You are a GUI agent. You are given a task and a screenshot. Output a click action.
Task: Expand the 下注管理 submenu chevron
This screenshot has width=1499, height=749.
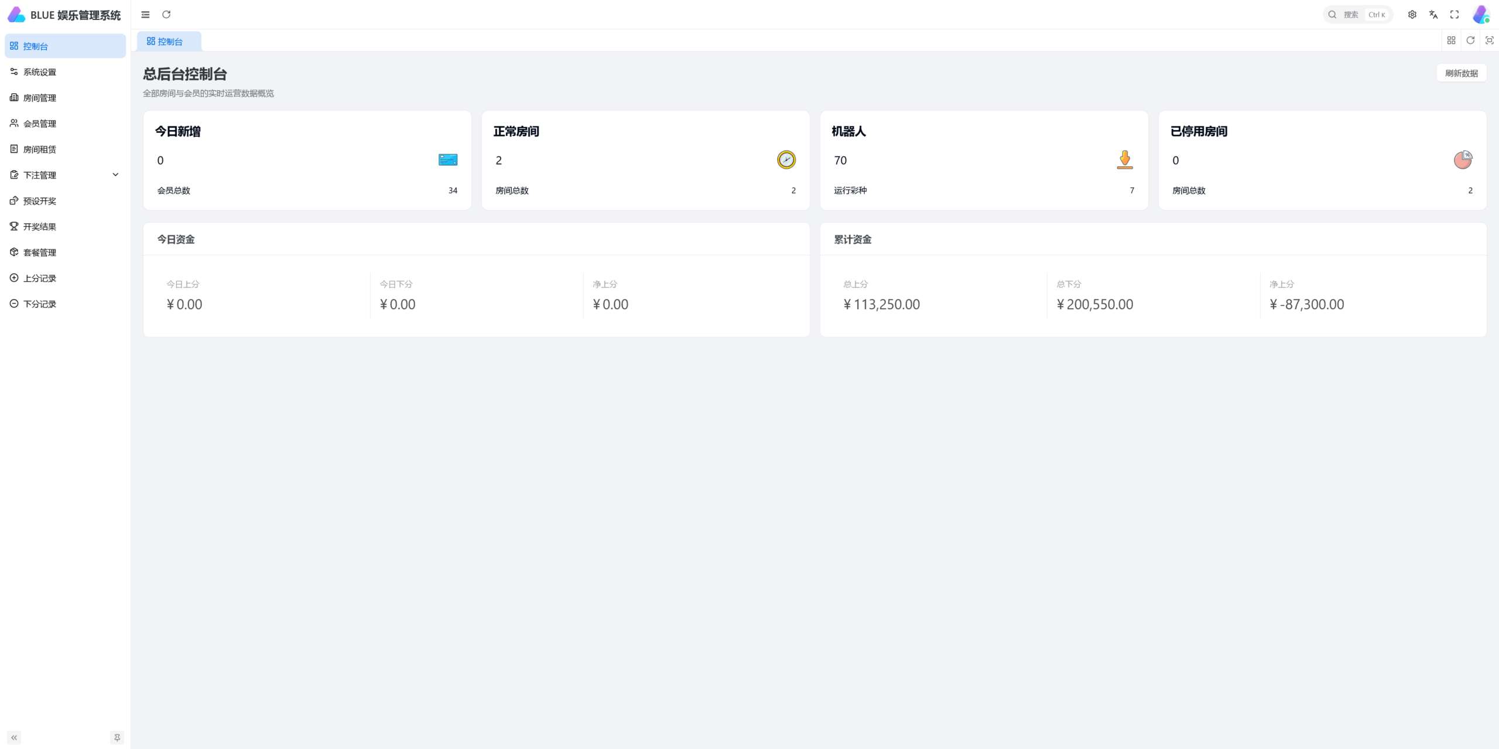click(115, 175)
